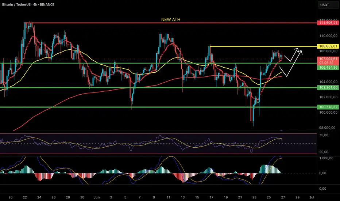Select the yellow 108.652 resistance line
Screen dimensions: 340x201
pyautogui.click(x=263, y=46)
